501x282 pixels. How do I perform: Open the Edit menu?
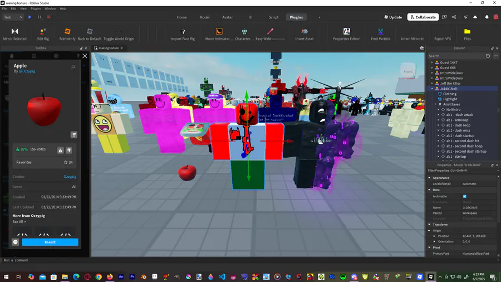(13, 8)
